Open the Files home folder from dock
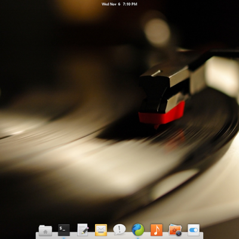Image resolution: width=239 pixels, height=239 pixels. (45, 231)
